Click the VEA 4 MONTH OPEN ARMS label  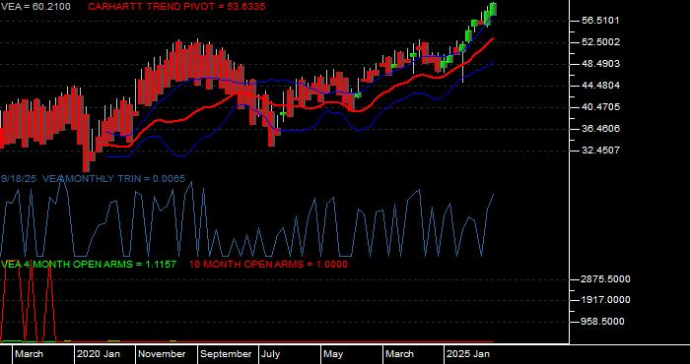point(89,265)
